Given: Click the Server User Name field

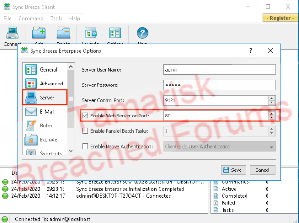Looking at the screenshot, I should tap(219, 70).
